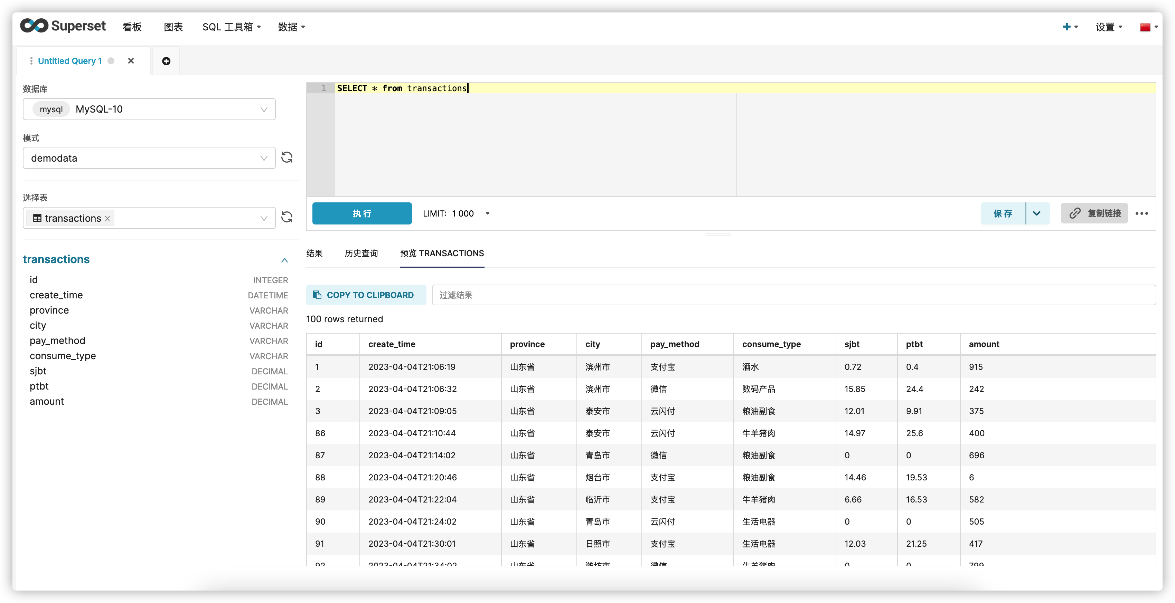Switch to the 历史查询 tab
Image resolution: width=1175 pixels, height=603 pixels.
361,253
